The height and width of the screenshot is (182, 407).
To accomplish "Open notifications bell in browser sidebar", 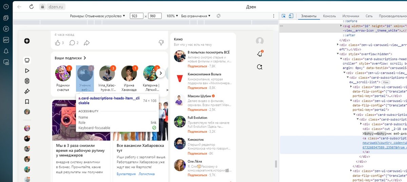I will (x=6, y=51).
